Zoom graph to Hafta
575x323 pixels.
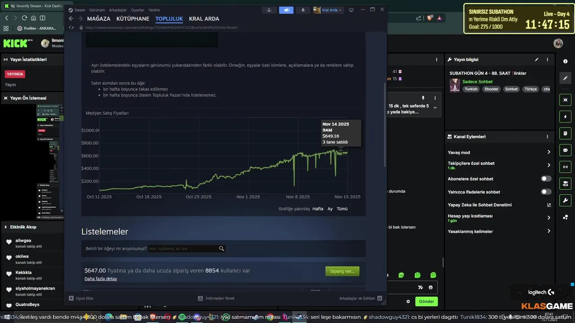(x=318, y=209)
